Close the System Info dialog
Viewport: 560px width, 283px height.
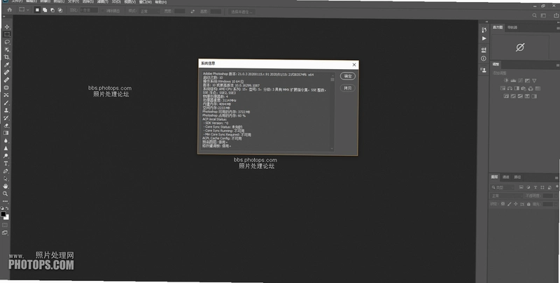(354, 64)
